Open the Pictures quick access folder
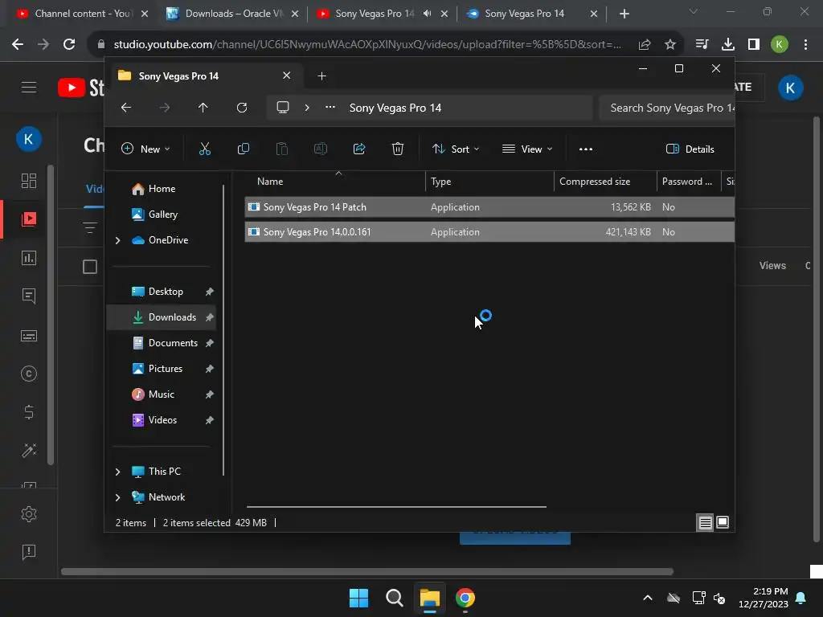This screenshot has width=823, height=617. tap(166, 368)
